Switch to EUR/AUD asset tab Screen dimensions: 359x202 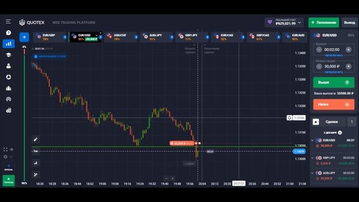click(x=296, y=37)
